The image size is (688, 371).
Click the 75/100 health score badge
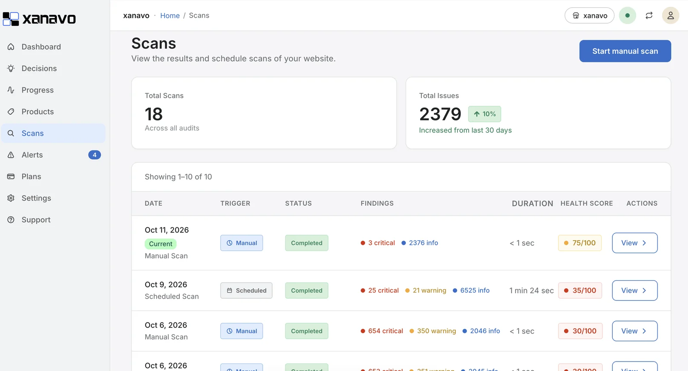(580, 243)
